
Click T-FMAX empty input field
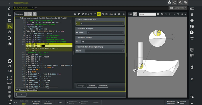[104, 51]
